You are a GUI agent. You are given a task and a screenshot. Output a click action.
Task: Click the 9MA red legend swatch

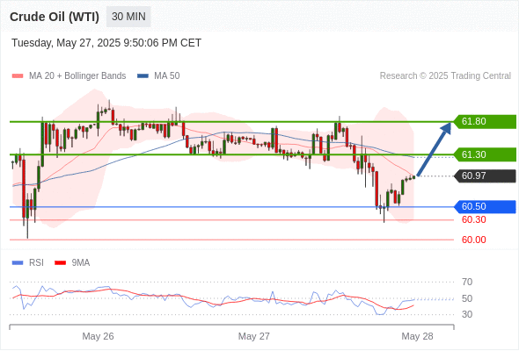(x=60, y=263)
